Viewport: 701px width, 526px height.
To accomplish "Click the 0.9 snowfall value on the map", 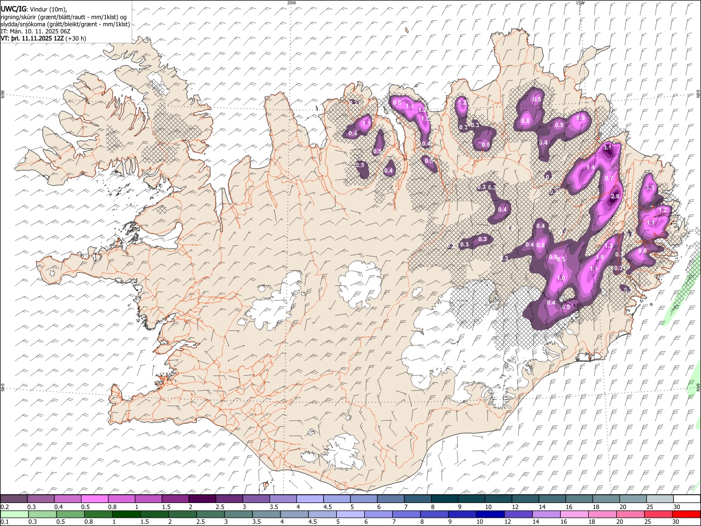I will point(581,118).
